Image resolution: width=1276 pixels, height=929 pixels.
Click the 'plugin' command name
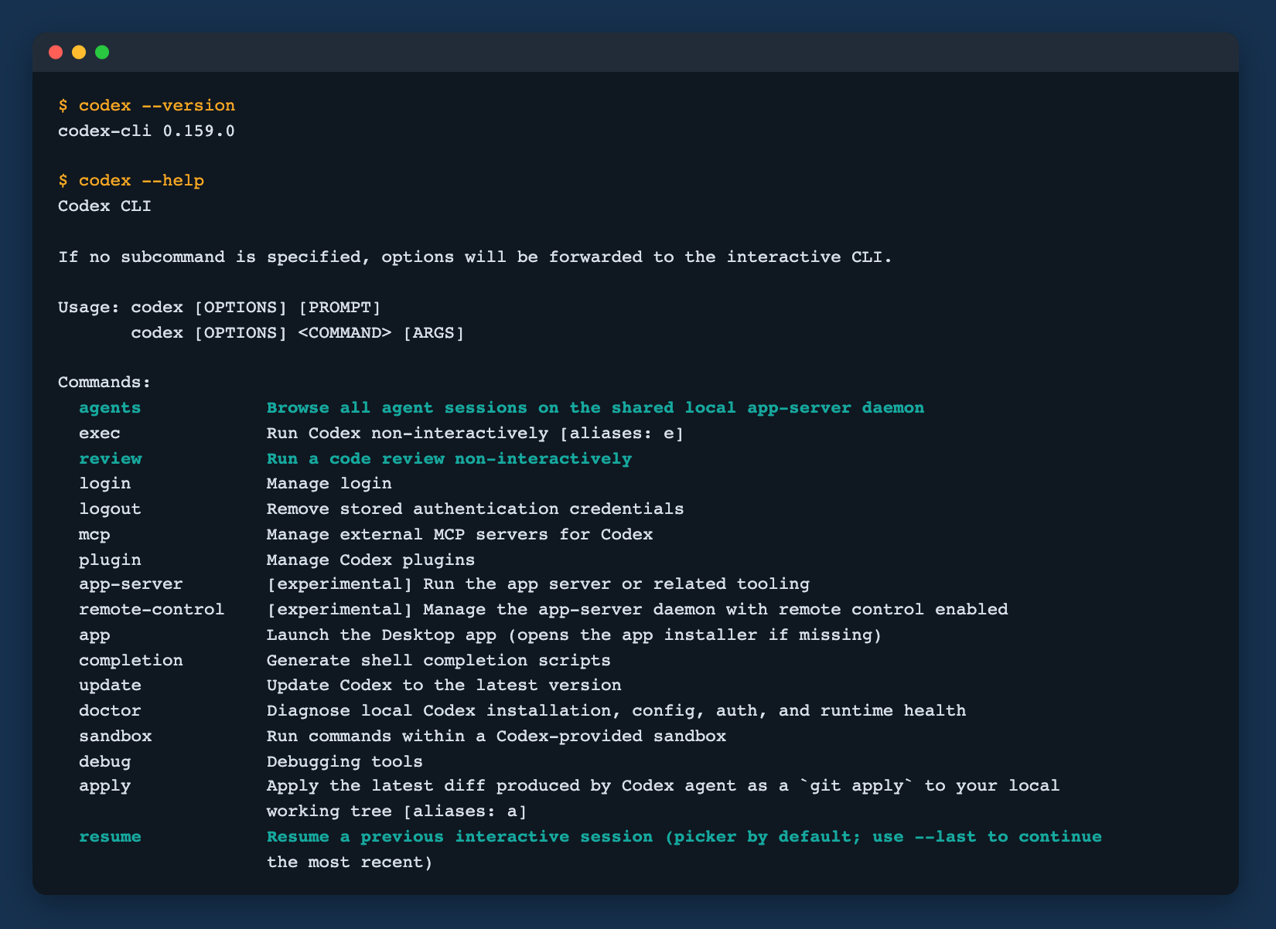pyautogui.click(x=110, y=560)
